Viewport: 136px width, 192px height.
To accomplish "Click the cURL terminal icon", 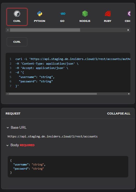I will 17,14.
